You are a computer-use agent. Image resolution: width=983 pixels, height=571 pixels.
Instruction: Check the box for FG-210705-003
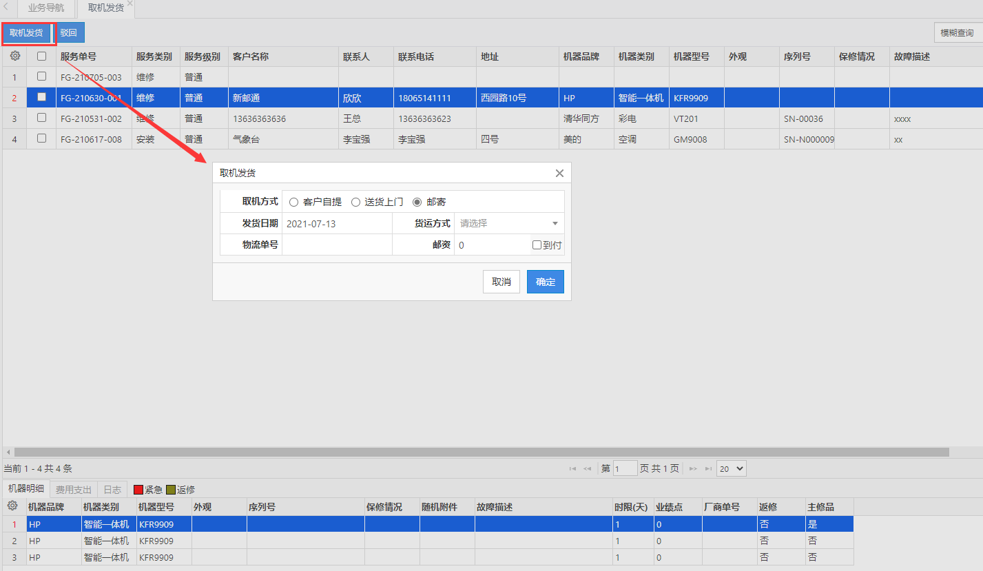(x=42, y=76)
